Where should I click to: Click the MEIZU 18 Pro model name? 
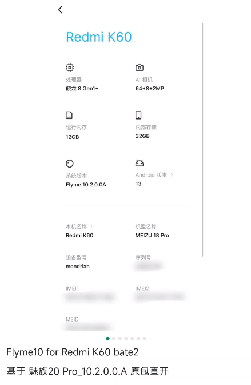click(x=152, y=236)
